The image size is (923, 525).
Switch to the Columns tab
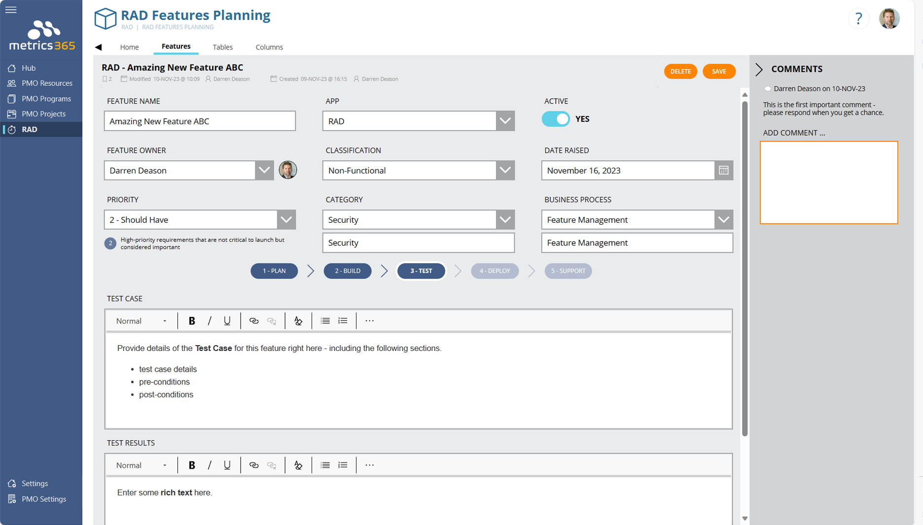pos(269,47)
